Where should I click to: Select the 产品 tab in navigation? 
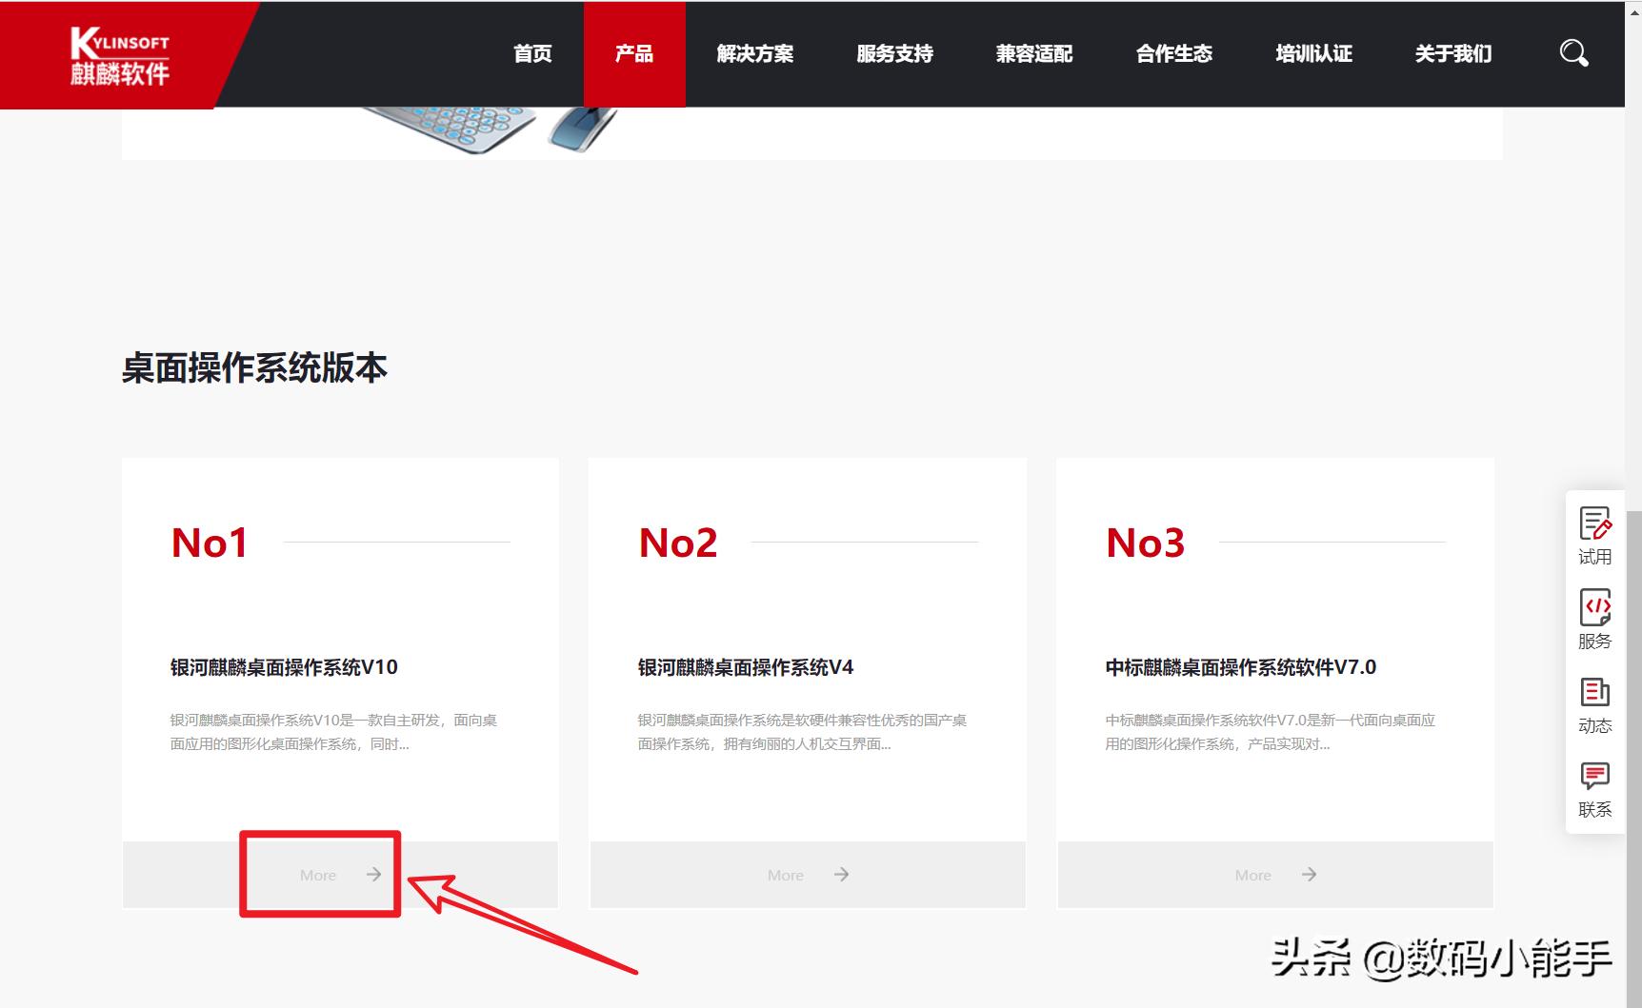[634, 54]
